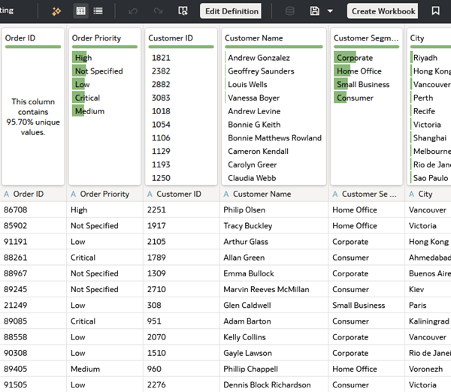Select Shanghai in the City tile
Viewport: 451px width, 392px height.
coord(429,138)
